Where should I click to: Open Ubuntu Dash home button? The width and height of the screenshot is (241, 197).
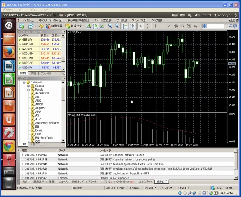coord(9,25)
